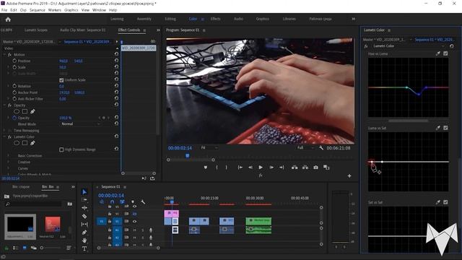Switch to the Editing workspace
Image resolution: width=462 pixels, height=260 pixels.
pos(170,19)
